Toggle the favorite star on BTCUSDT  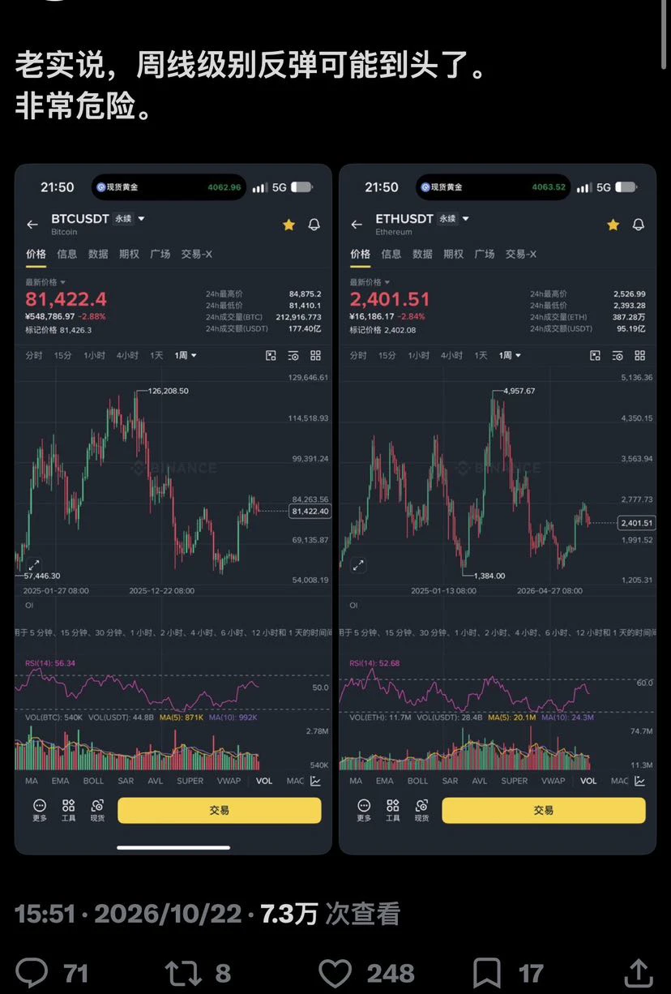[288, 225]
